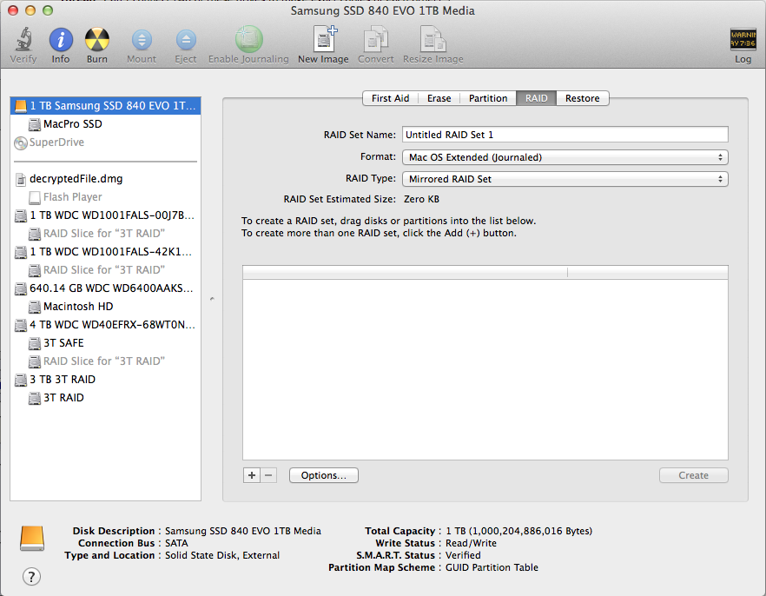Click the Mount toolbar icon
766x596 pixels.
(x=142, y=40)
